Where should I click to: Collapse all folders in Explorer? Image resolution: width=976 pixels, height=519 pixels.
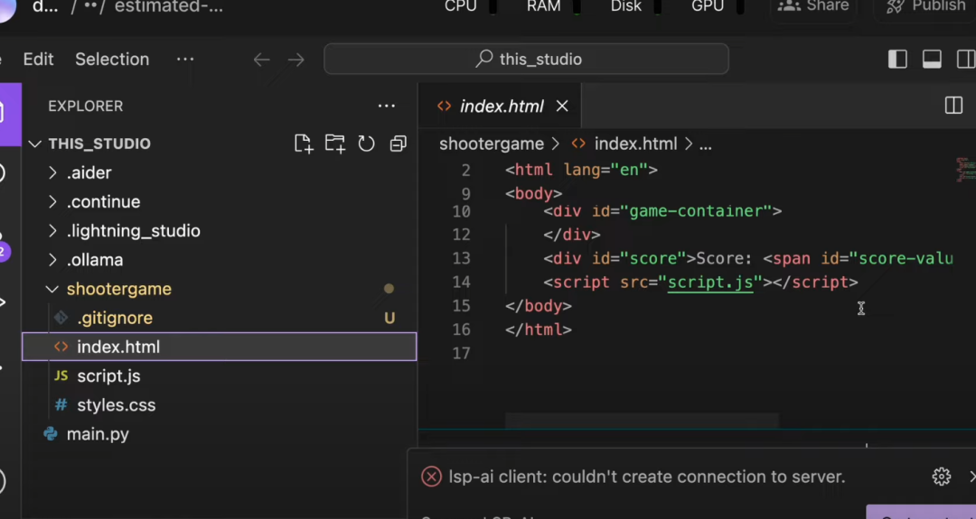coord(398,144)
